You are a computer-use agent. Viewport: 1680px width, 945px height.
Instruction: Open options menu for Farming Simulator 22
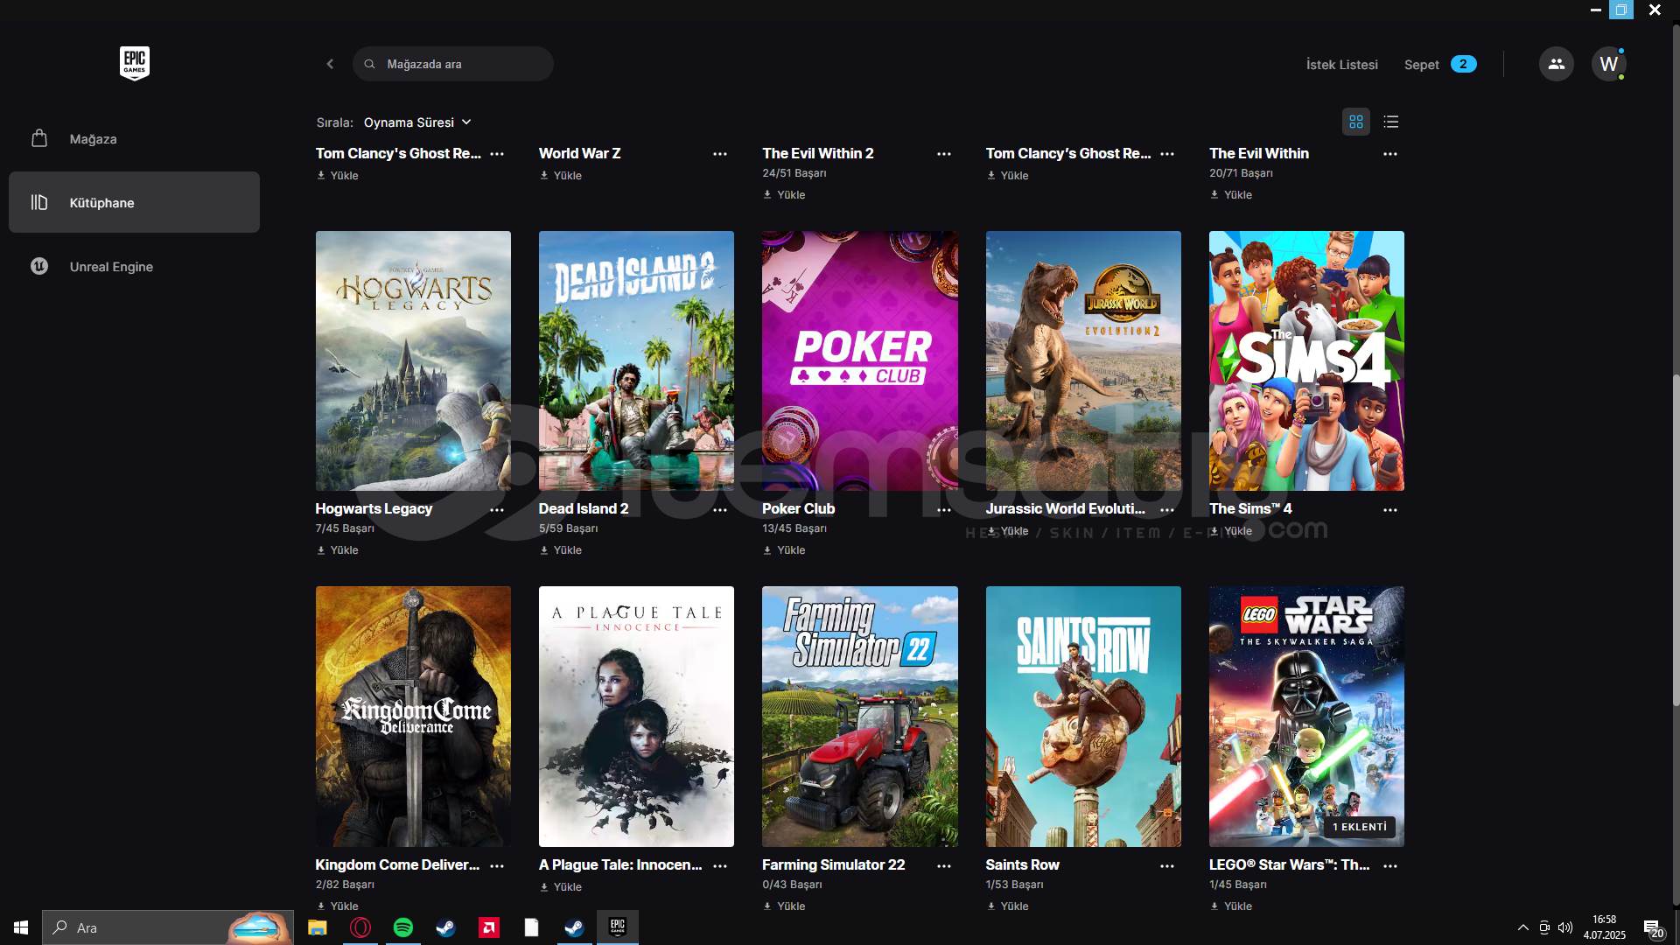click(944, 865)
